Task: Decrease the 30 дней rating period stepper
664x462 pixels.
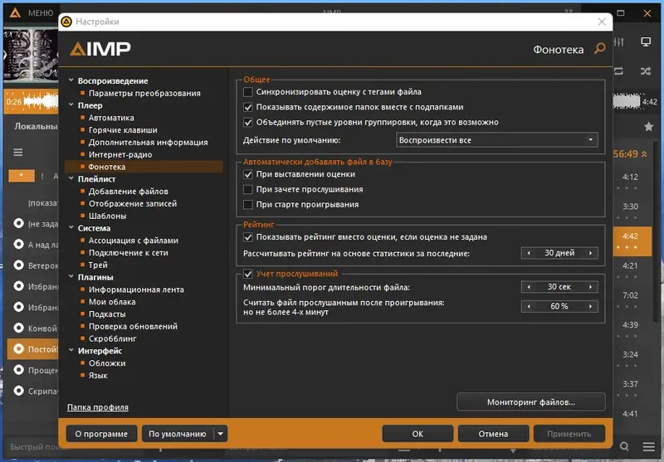Action: tap(529, 253)
